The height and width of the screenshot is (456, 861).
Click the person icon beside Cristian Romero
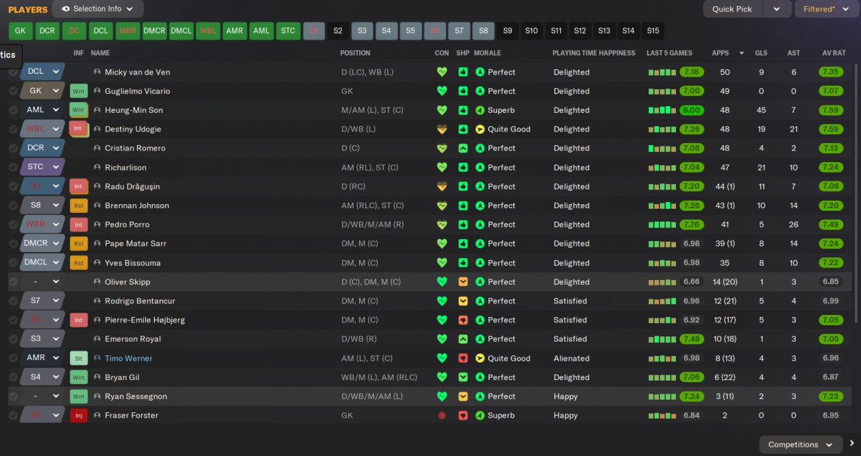97,148
